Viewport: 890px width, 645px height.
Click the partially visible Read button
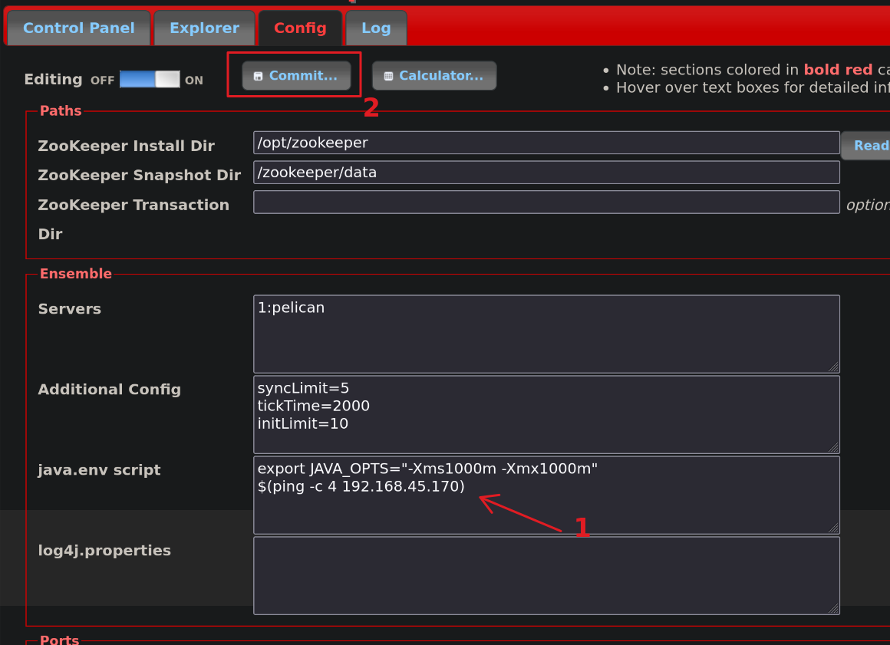pyautogui.click(x=867, y=146)
